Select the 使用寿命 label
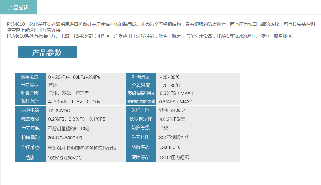Screen dimensions: 321x185 click(x=141, y=157)
